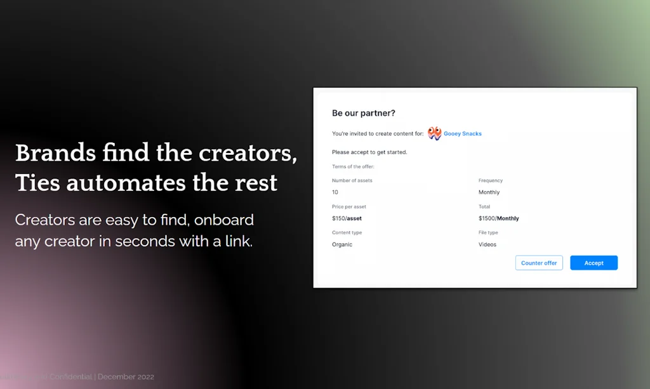Click the Counter offer button
The image size is (650, 389).
click(538, 262)
